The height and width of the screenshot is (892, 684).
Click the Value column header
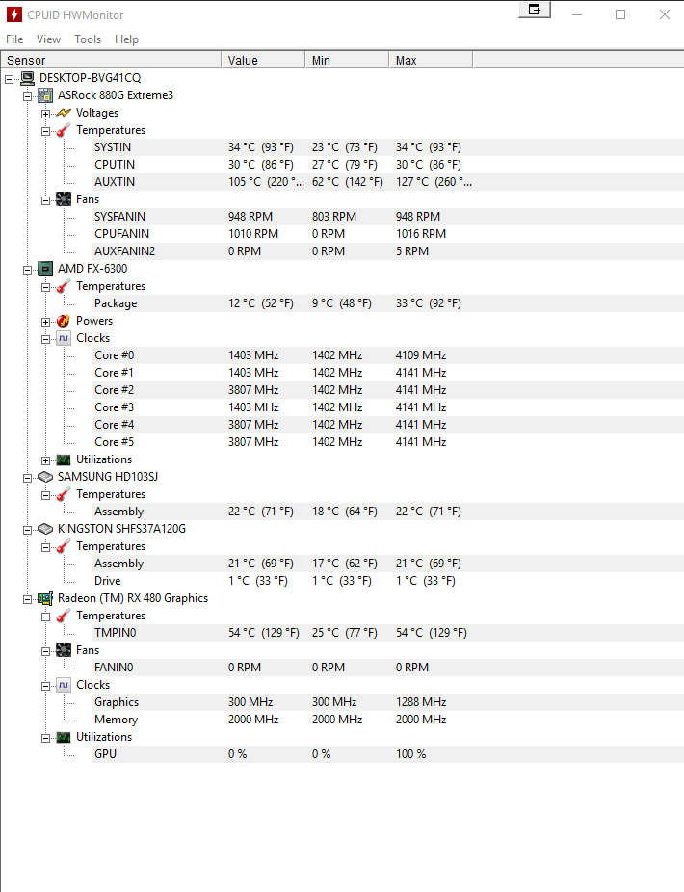click(263, 61)
